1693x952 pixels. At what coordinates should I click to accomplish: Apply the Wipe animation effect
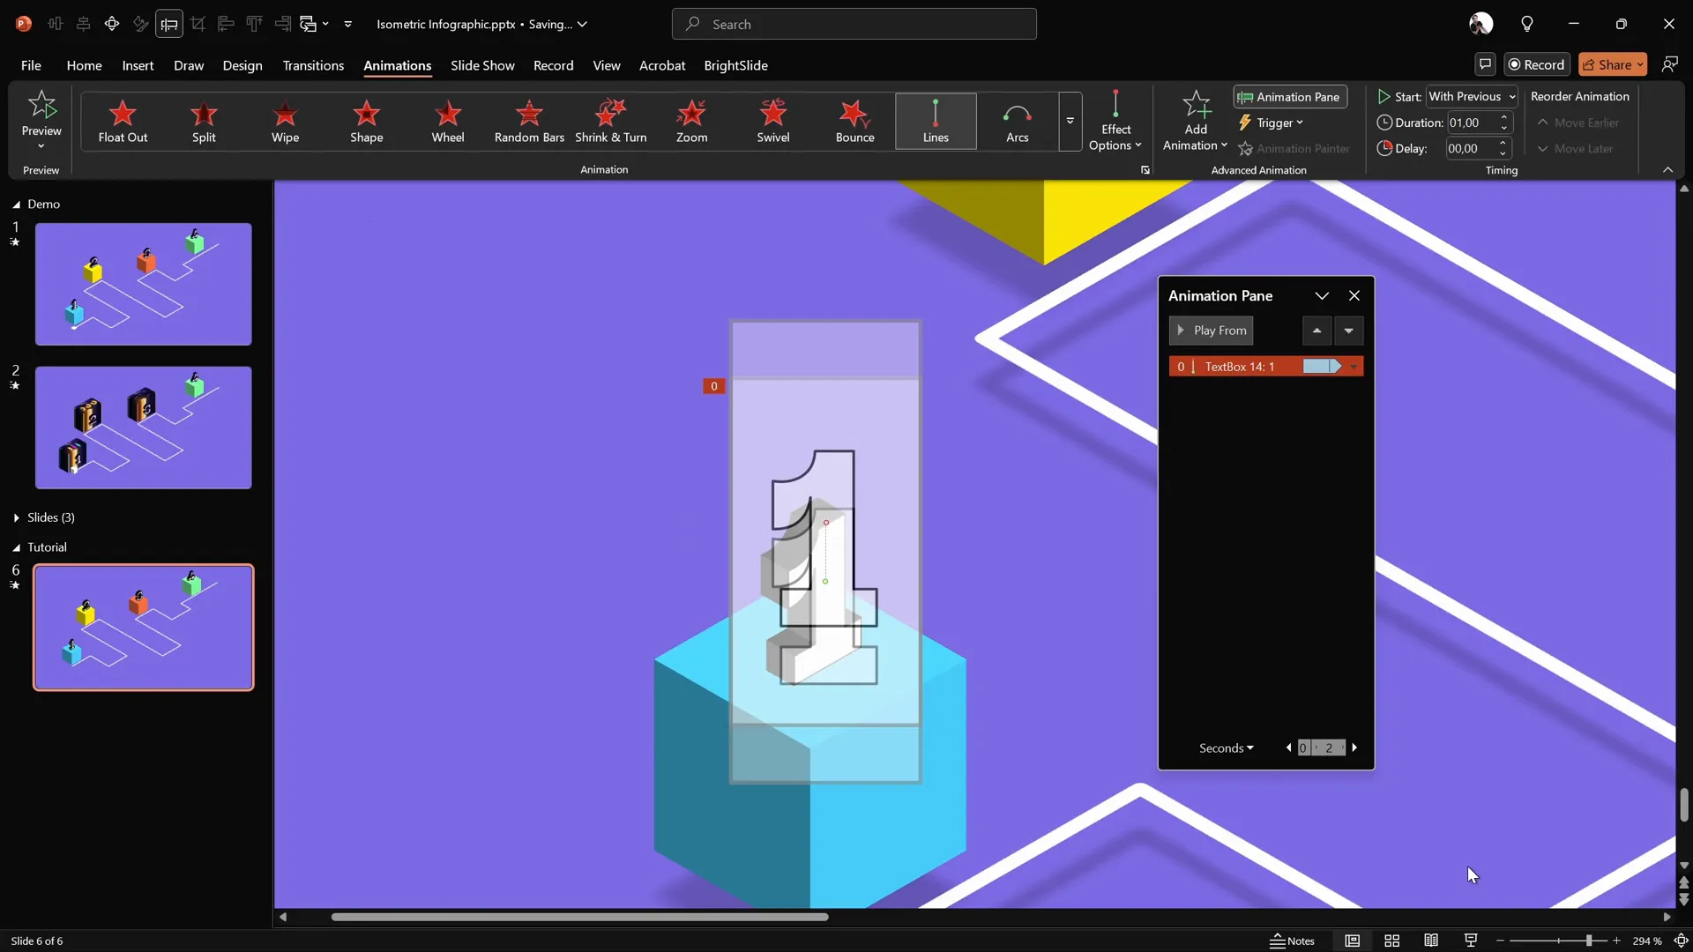[x=285, y=122]
